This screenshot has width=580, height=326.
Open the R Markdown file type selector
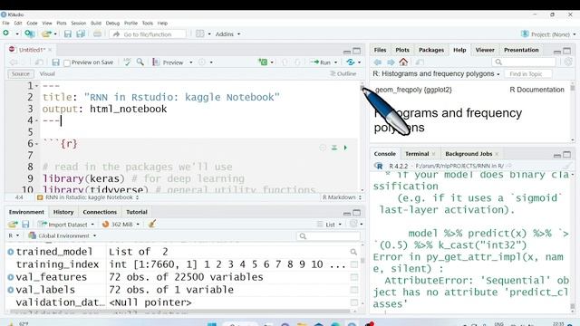(342, 197)
